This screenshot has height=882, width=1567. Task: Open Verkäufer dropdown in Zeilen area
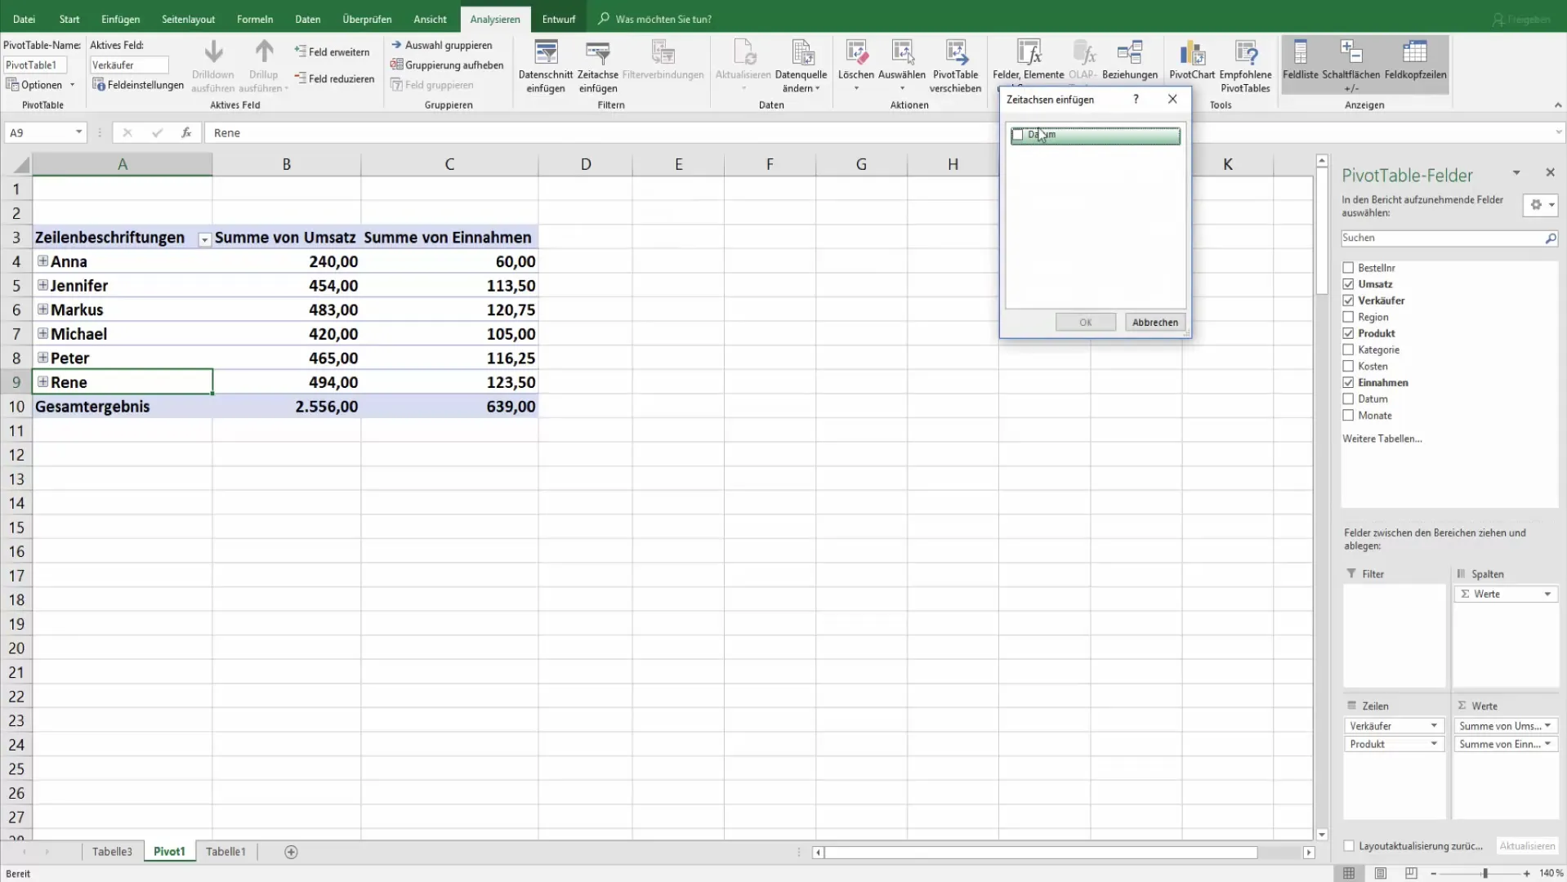tap(1434, 725)
